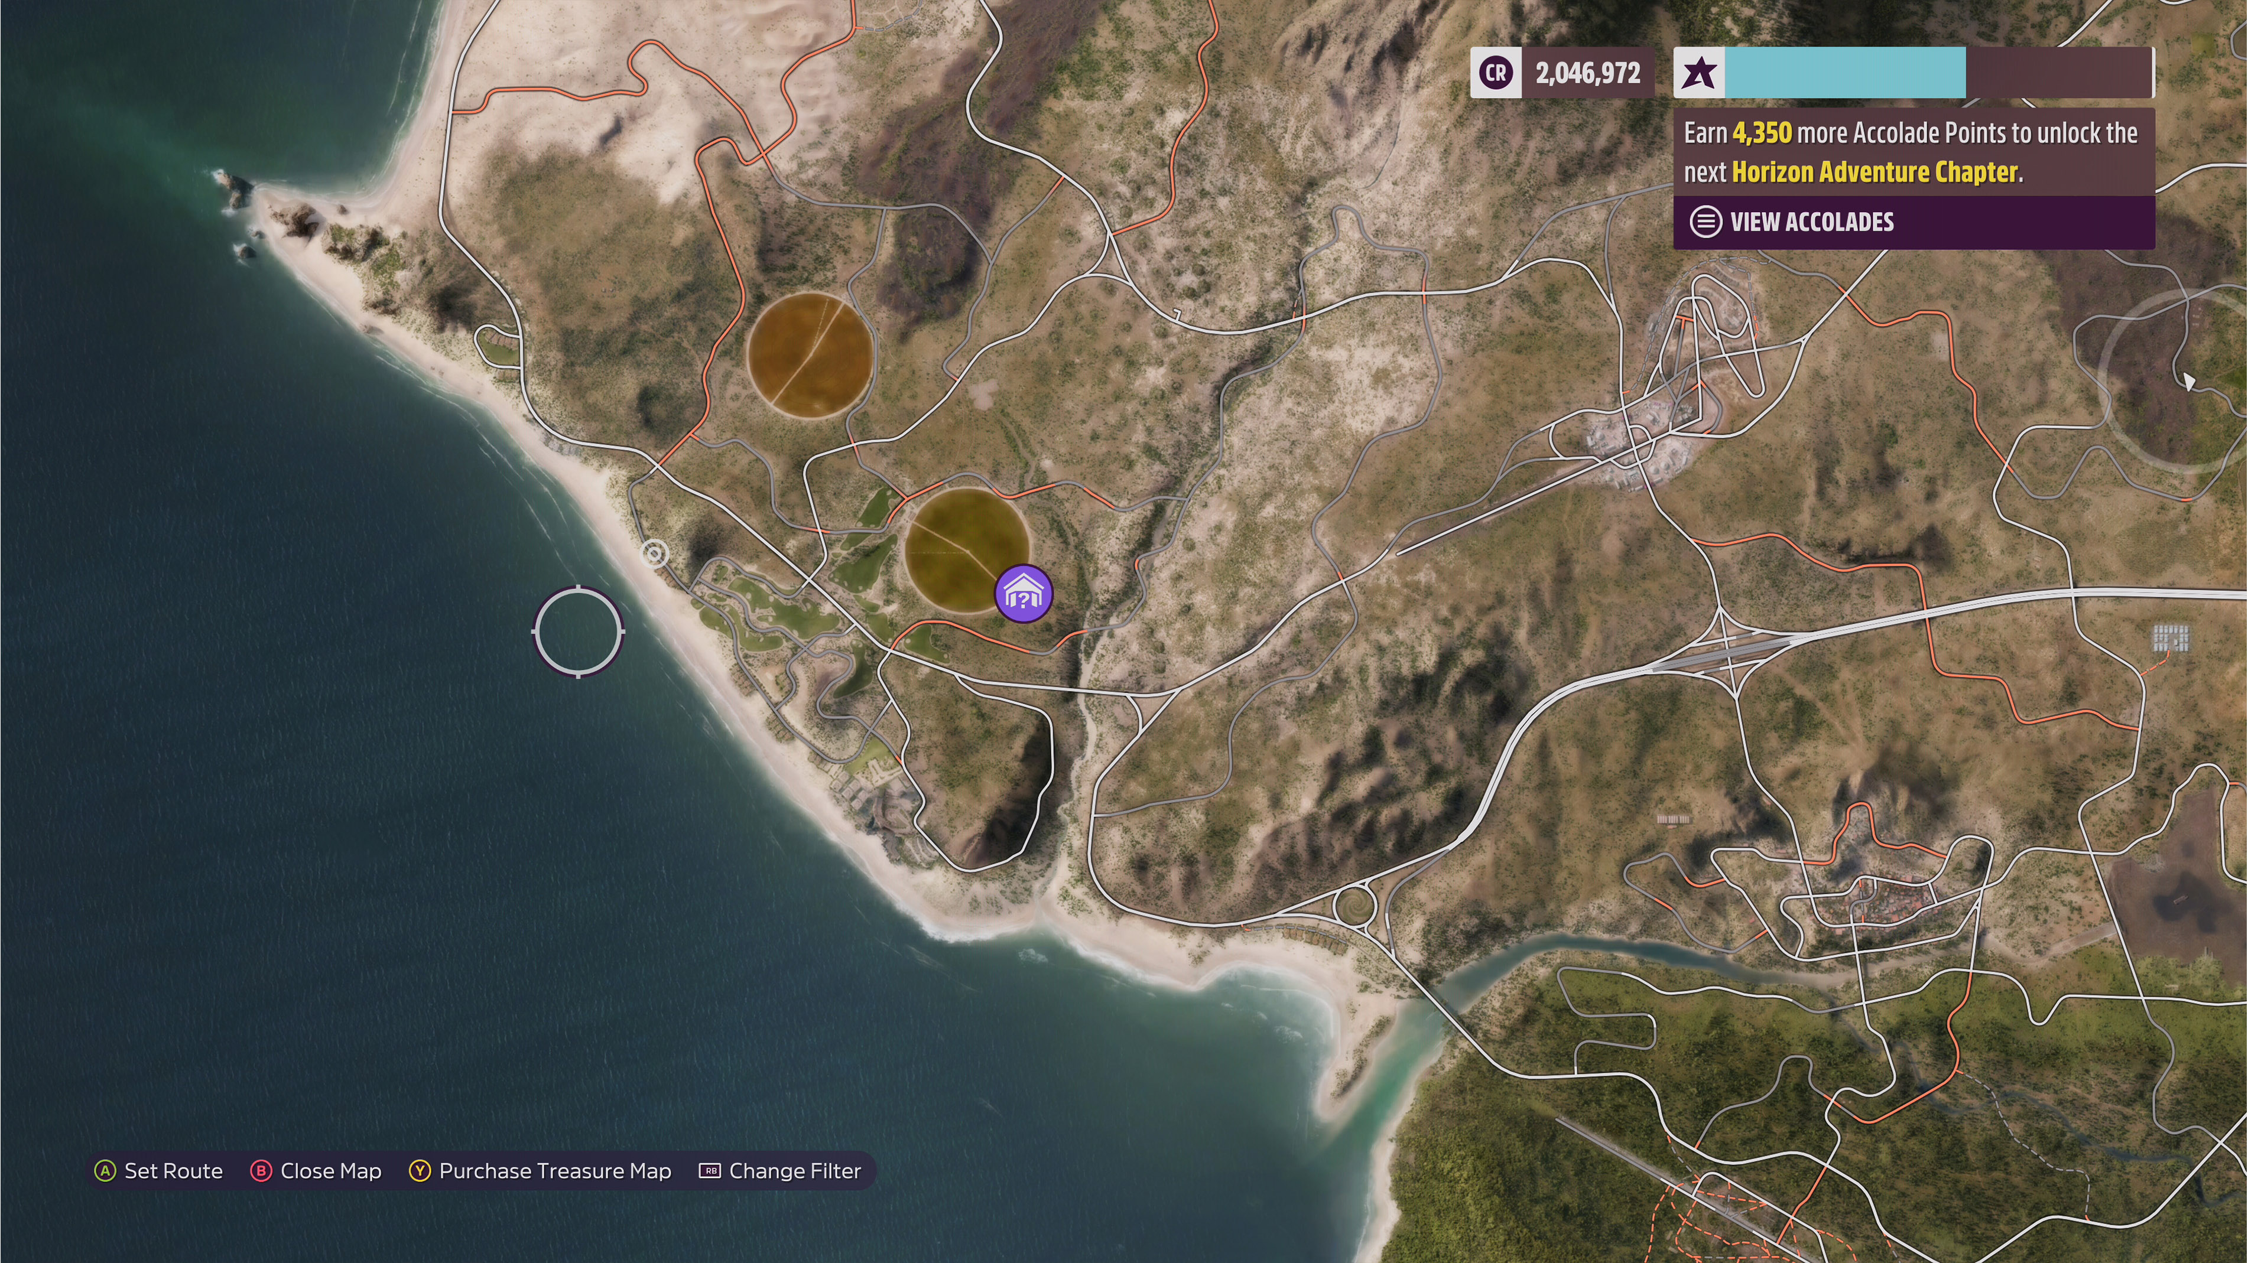Click the Close Map label
The height and width of the screenshot is (1263, 2248).
click(331, 1170)
